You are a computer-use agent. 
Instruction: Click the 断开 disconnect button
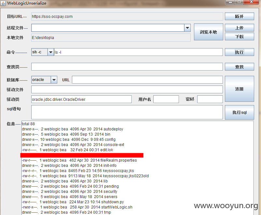[x=240, y=16]
